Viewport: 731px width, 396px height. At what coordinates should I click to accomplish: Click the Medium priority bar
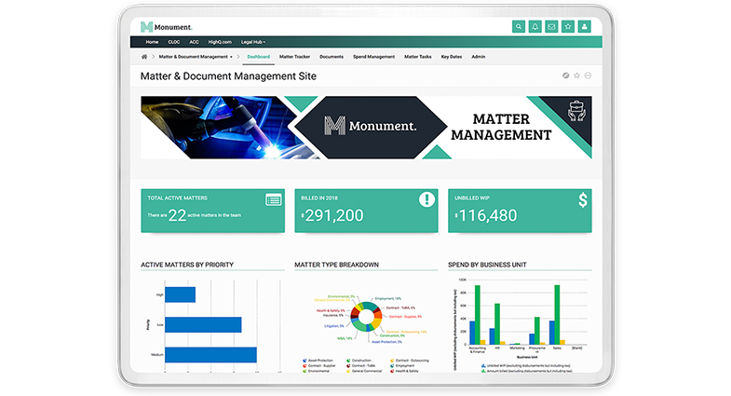click(x=210, y=355)
